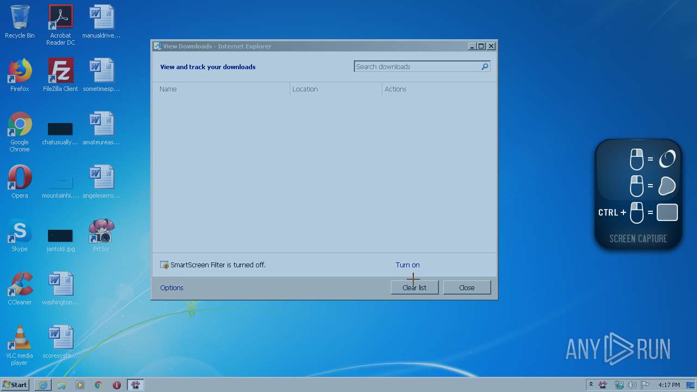The width and height of the screenshot is (697, 392).
Task: Open the manualdrive Word document icon
Action: point(101,22)
